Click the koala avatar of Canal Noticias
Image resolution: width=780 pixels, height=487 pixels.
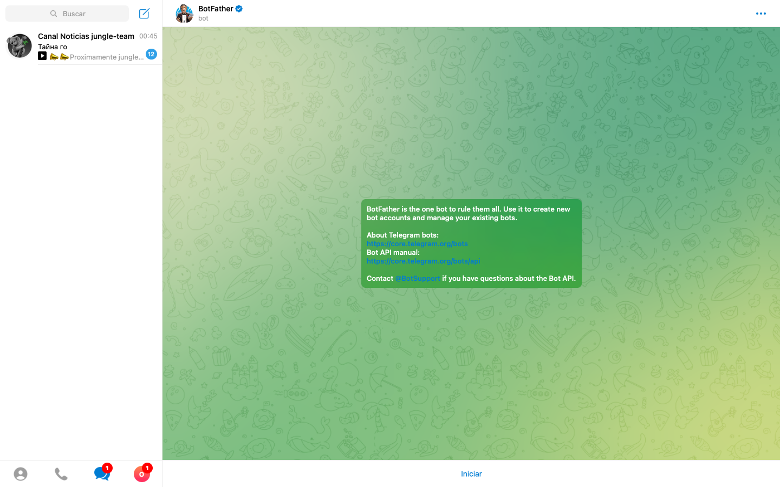point(19,46)
